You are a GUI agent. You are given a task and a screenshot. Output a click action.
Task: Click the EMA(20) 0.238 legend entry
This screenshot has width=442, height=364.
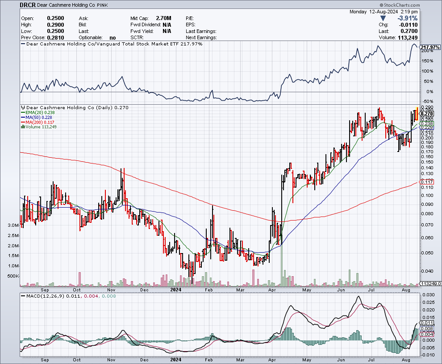(38, 113)
